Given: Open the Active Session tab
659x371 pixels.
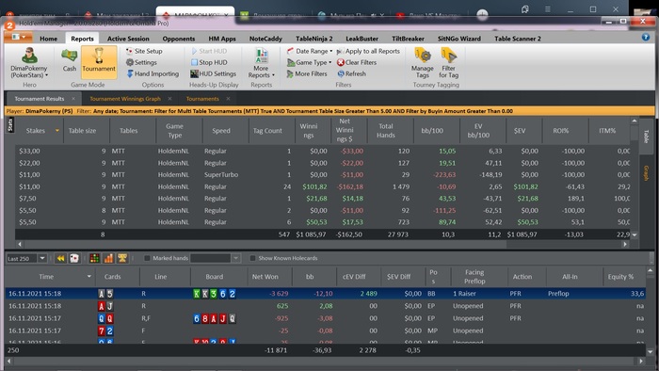Looking at the screenshot, I should 128,39.
